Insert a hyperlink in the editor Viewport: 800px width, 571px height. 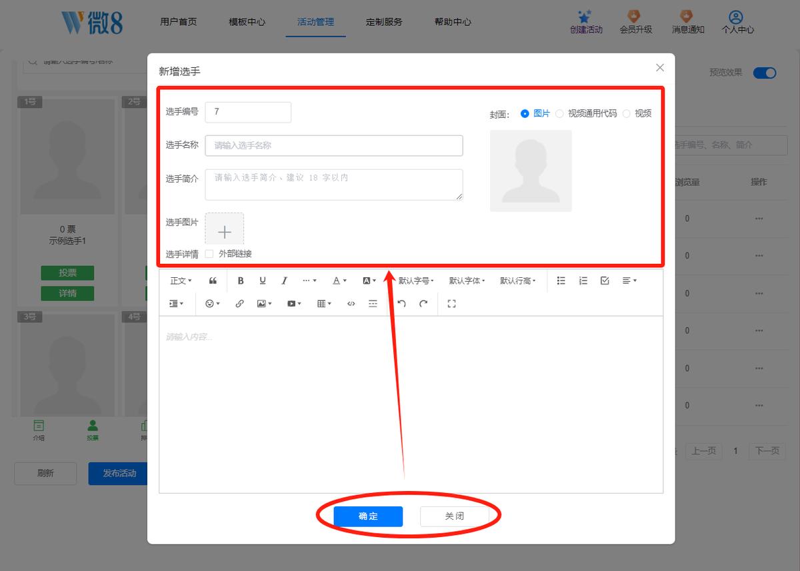240,304
